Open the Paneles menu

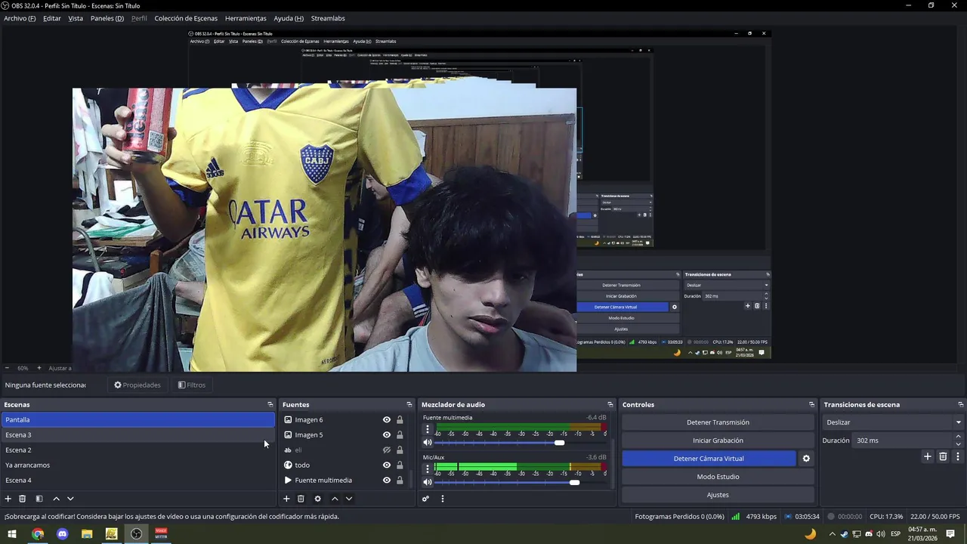click(x=107, y=18)
